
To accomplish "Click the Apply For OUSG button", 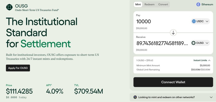I will pyautogui.click(x=18, y=68).
